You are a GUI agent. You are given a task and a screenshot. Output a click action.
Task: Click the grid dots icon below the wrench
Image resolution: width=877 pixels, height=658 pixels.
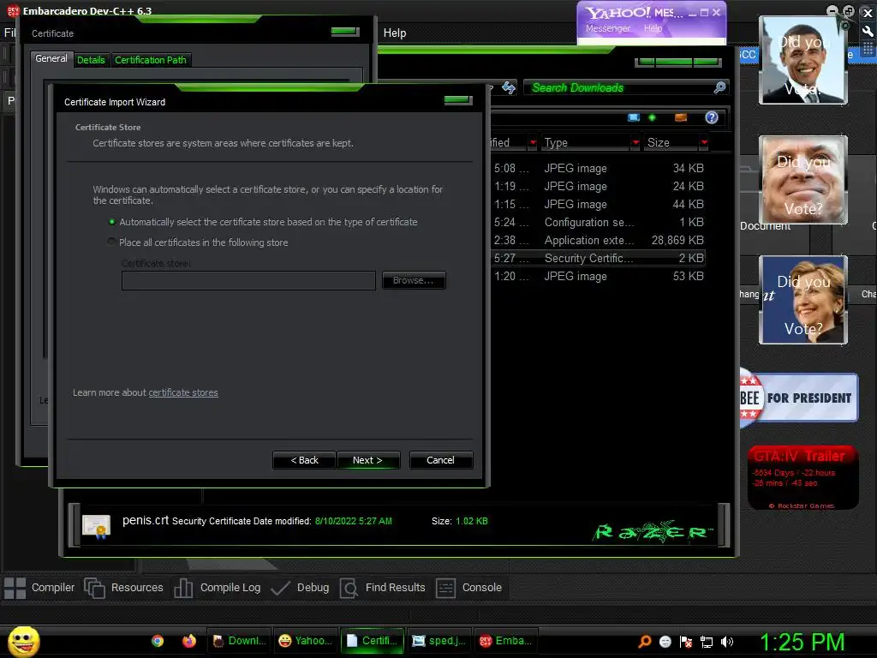tap(868, 49)
